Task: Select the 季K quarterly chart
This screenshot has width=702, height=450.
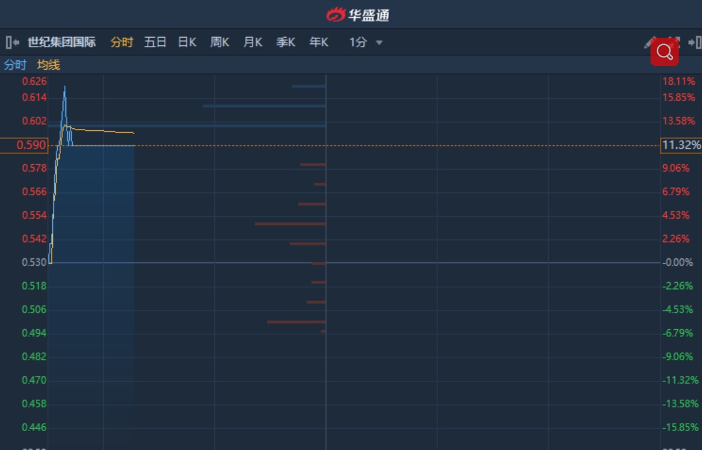Action: (286, 43)
